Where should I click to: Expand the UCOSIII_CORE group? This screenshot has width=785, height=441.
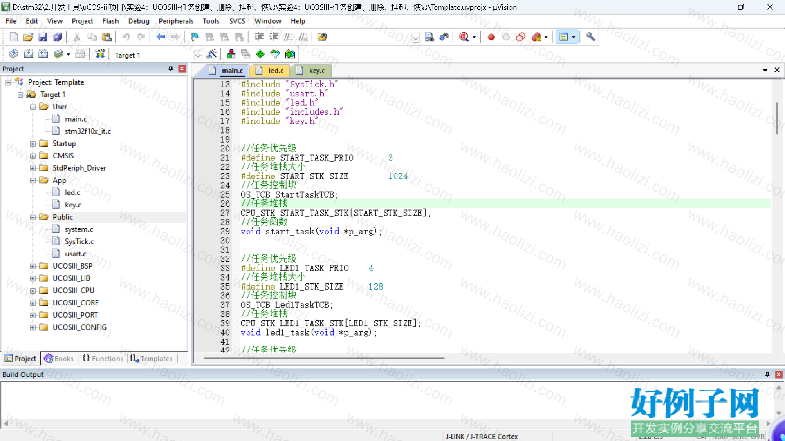point(33,303)
